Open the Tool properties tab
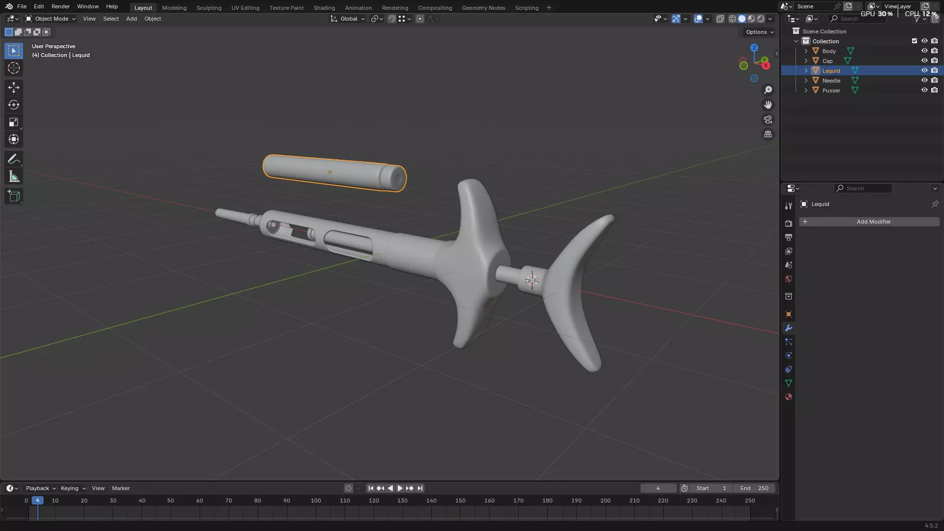The width and height of the screenshot is (944, 531). pos(789,206)
